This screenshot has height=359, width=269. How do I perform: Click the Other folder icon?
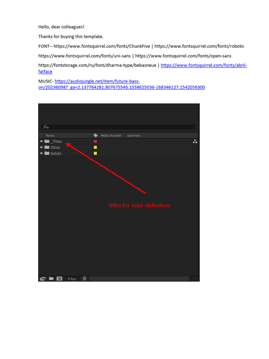[47, 147]
